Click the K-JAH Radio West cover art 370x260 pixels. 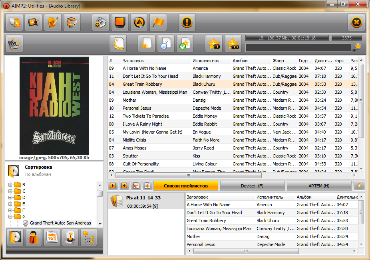click(54, 106)
